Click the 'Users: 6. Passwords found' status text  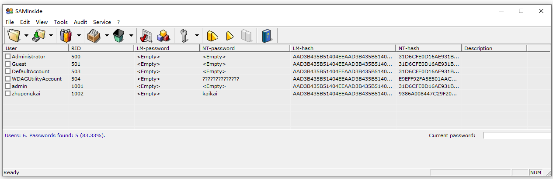pyautogui.click(x=55, y=135)
